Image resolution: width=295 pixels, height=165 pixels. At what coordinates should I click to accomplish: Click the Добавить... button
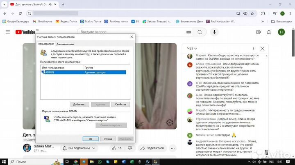point(80,105)
